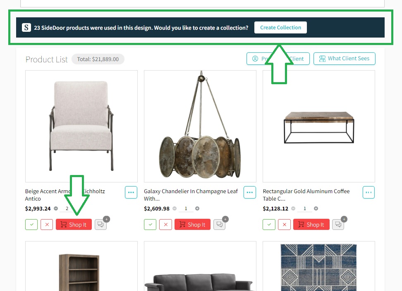Image resolution: width=402 pixels, height=291 pixels.
Task: Open comments for the Galaxy Chandelier
Action: (220, 225)
